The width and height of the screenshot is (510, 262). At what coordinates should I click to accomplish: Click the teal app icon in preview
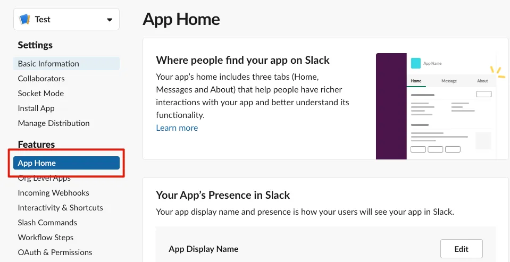click(x=416, y=63)
